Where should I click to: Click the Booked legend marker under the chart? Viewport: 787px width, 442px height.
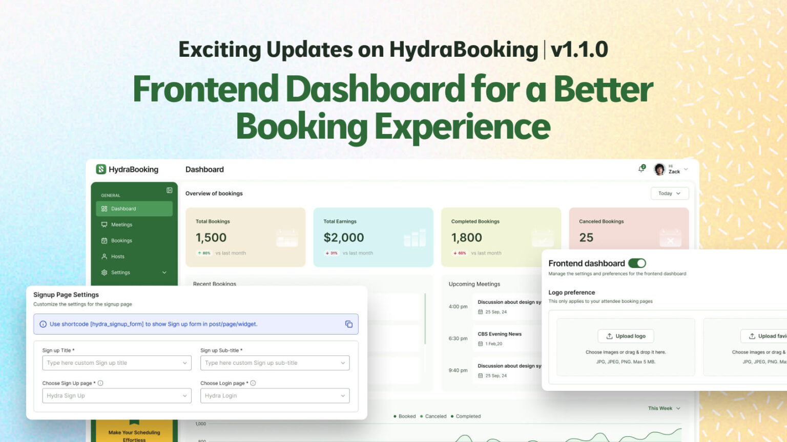click(x=395, y=416)
